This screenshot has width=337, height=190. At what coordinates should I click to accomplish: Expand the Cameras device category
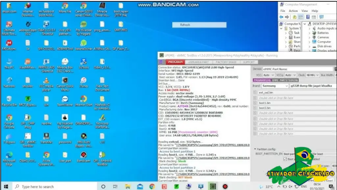click(309, 37)
